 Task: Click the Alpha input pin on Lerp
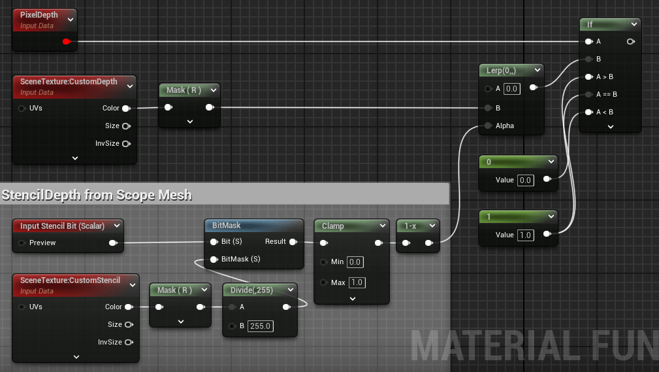click(487, 126)
